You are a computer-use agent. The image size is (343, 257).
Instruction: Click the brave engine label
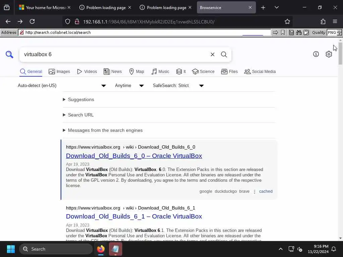click(244, 191)
